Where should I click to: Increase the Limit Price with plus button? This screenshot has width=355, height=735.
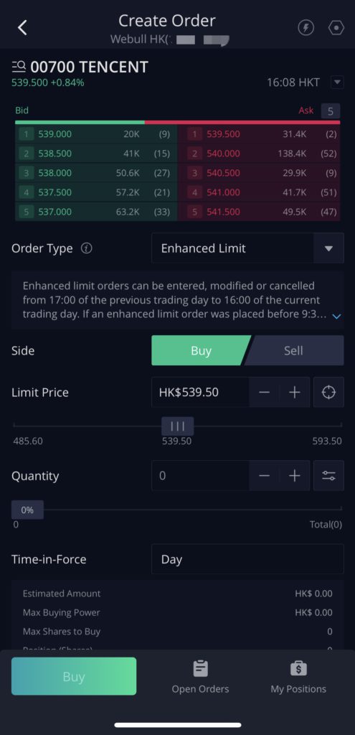click(294, 392)
